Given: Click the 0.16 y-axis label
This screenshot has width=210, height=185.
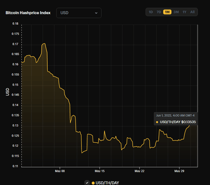Looking at the screenshot, I should click(x=15, y=65).
